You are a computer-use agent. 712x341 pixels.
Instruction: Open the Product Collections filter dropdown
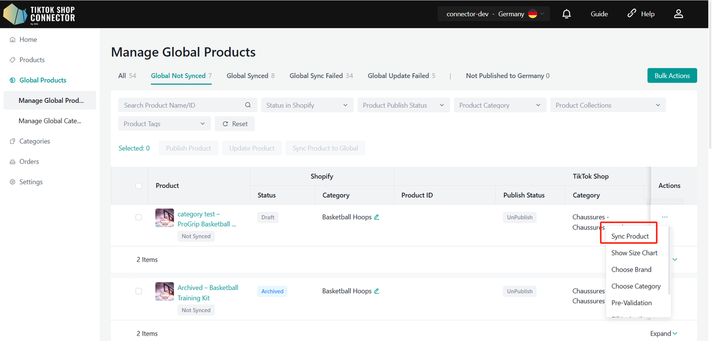click(607, 105)
